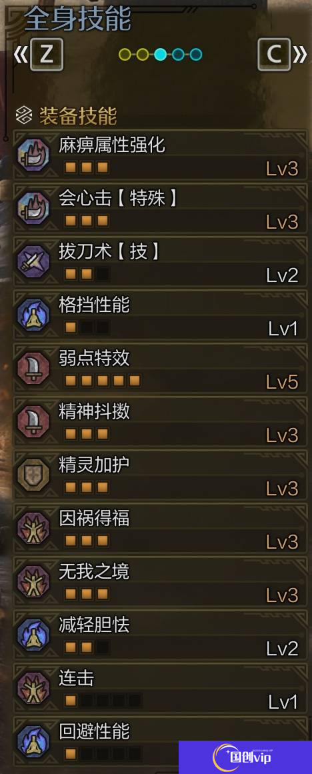Select the last page indicator dot
This screenshot has width=312, height=774.
(196, 54)
